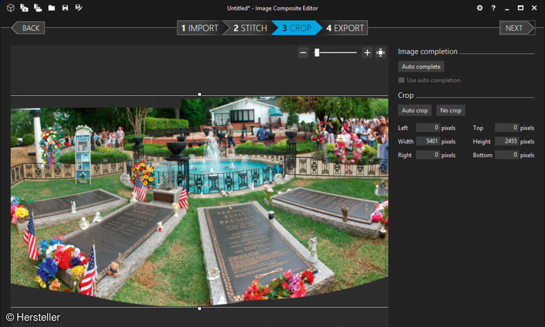This screenshot has width=545, height=327.
Task: Go to step 4 Export
Action: [x=345, y=28]
